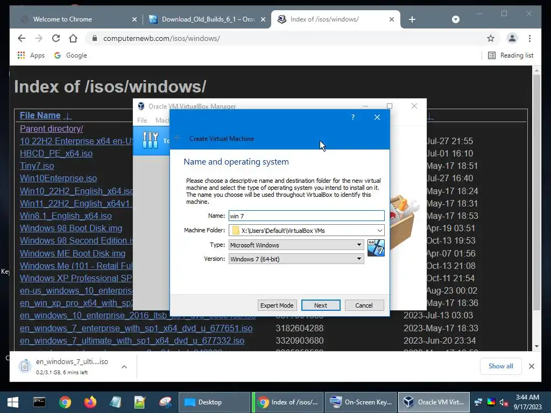Open the Type dropdown showing Microsoft Windows
Screen dimensions: 551x413
pyautogui.click(x=296, y=245)
